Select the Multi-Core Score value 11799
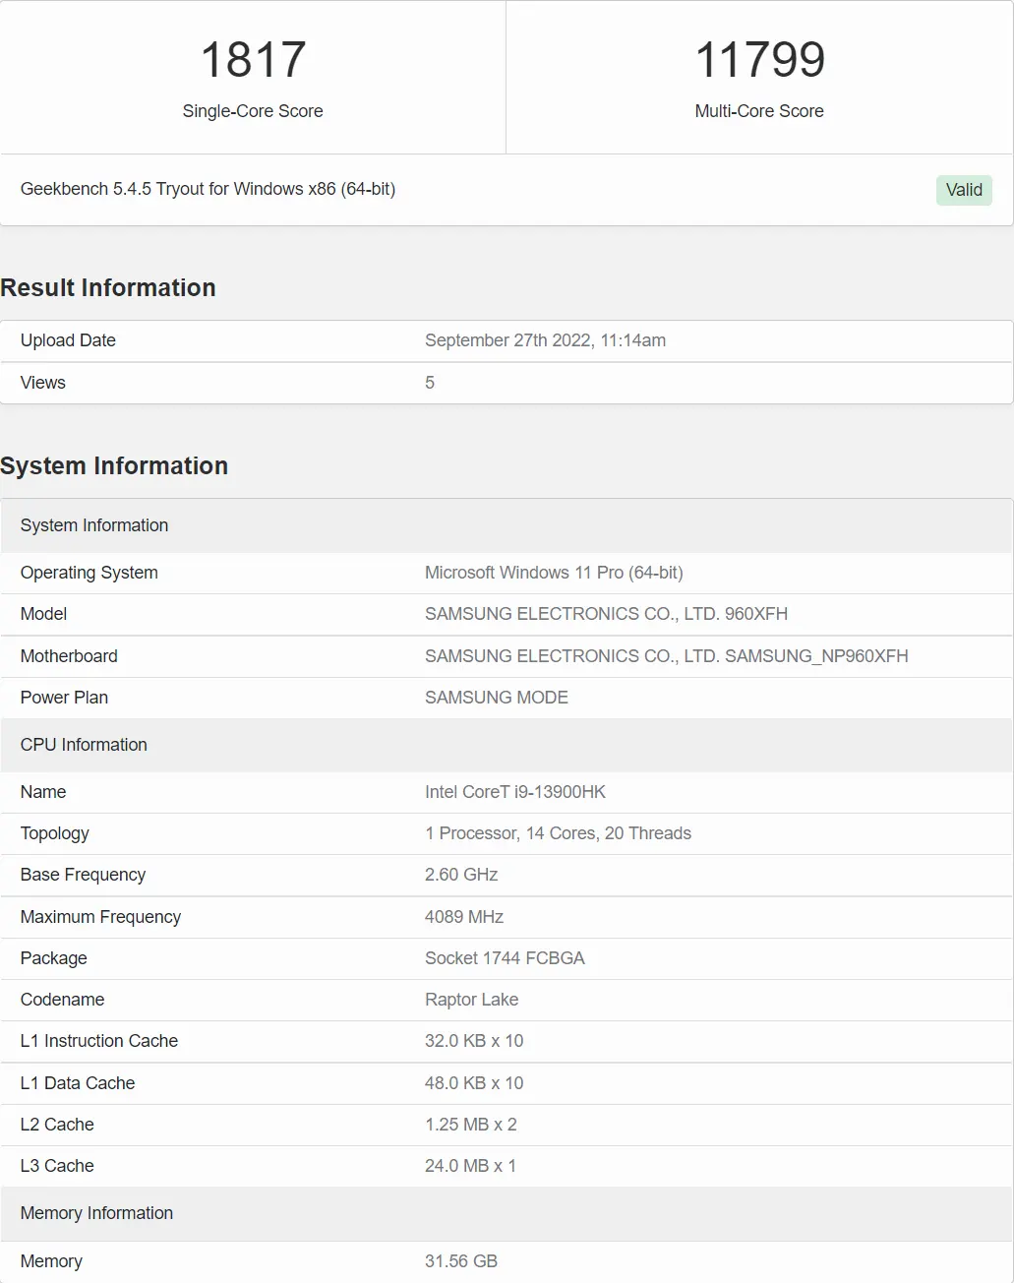The width and height of the screenshot is (1014, 1283). pyautogui.click(x=759, y=60)
